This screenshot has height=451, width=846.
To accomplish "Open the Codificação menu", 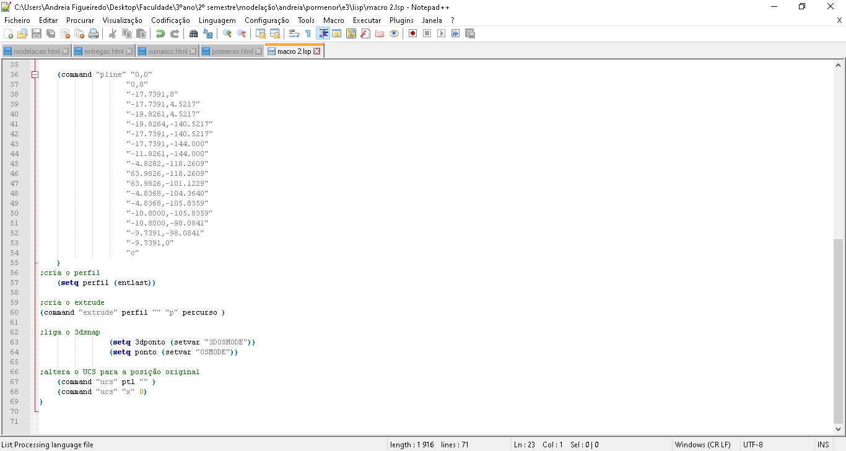I will click(170, 20).
